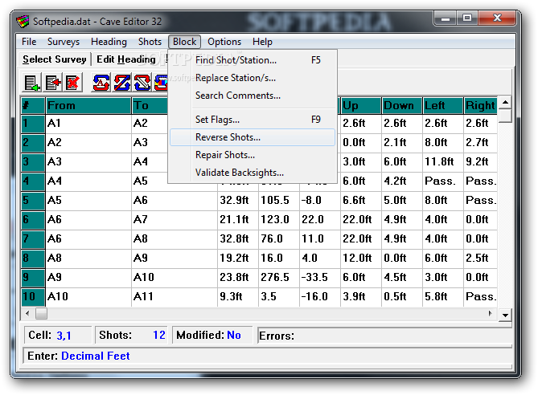Viewport: 538px width, 395px height.
Task: Choose Set Flags menu entry
Action: pos(253,120)
